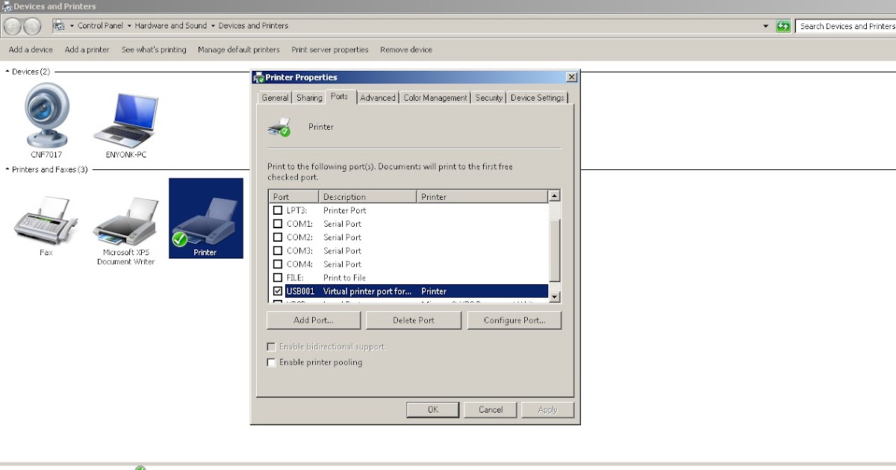Collapse the Printers and Faxes section
Image resolution: width=896 pixels, height=470 pixels.
tap(6, 169)
